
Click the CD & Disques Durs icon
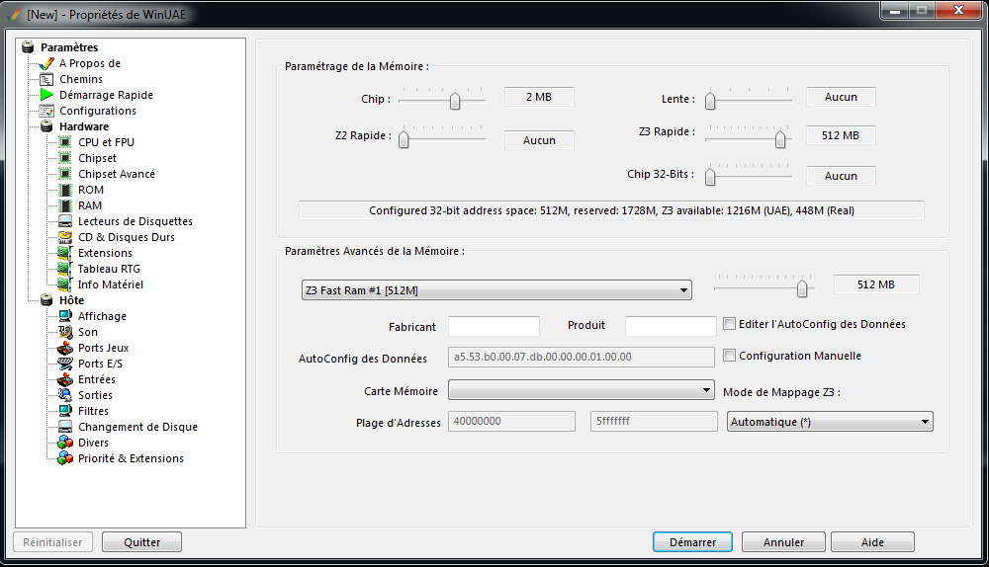[65, 237]
